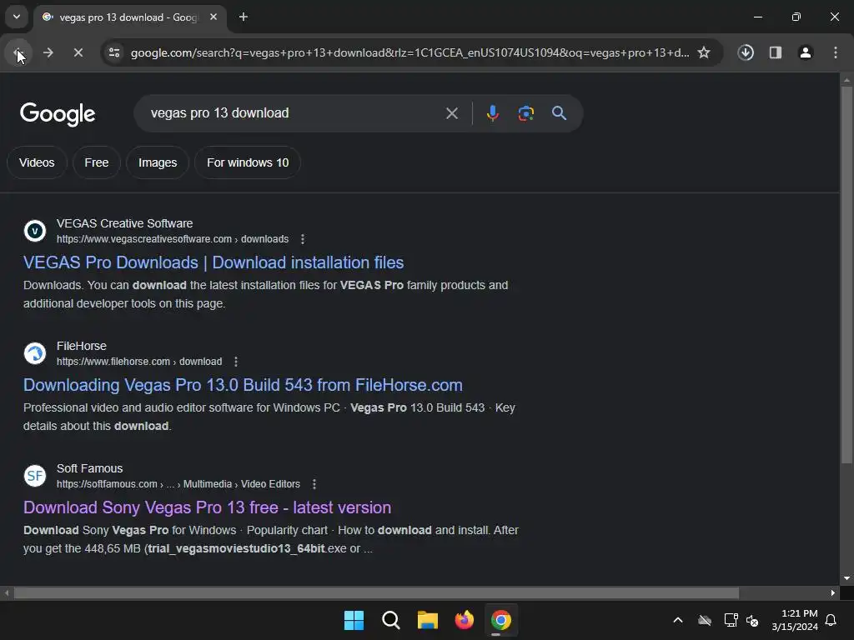Show hidden system tray icons chevron

click(678, 620)
